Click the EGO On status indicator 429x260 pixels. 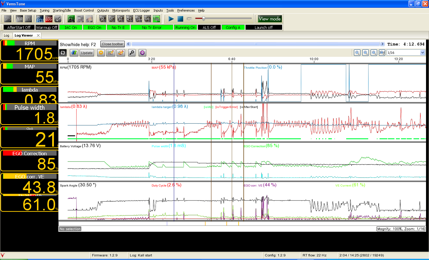click(94, 27)
